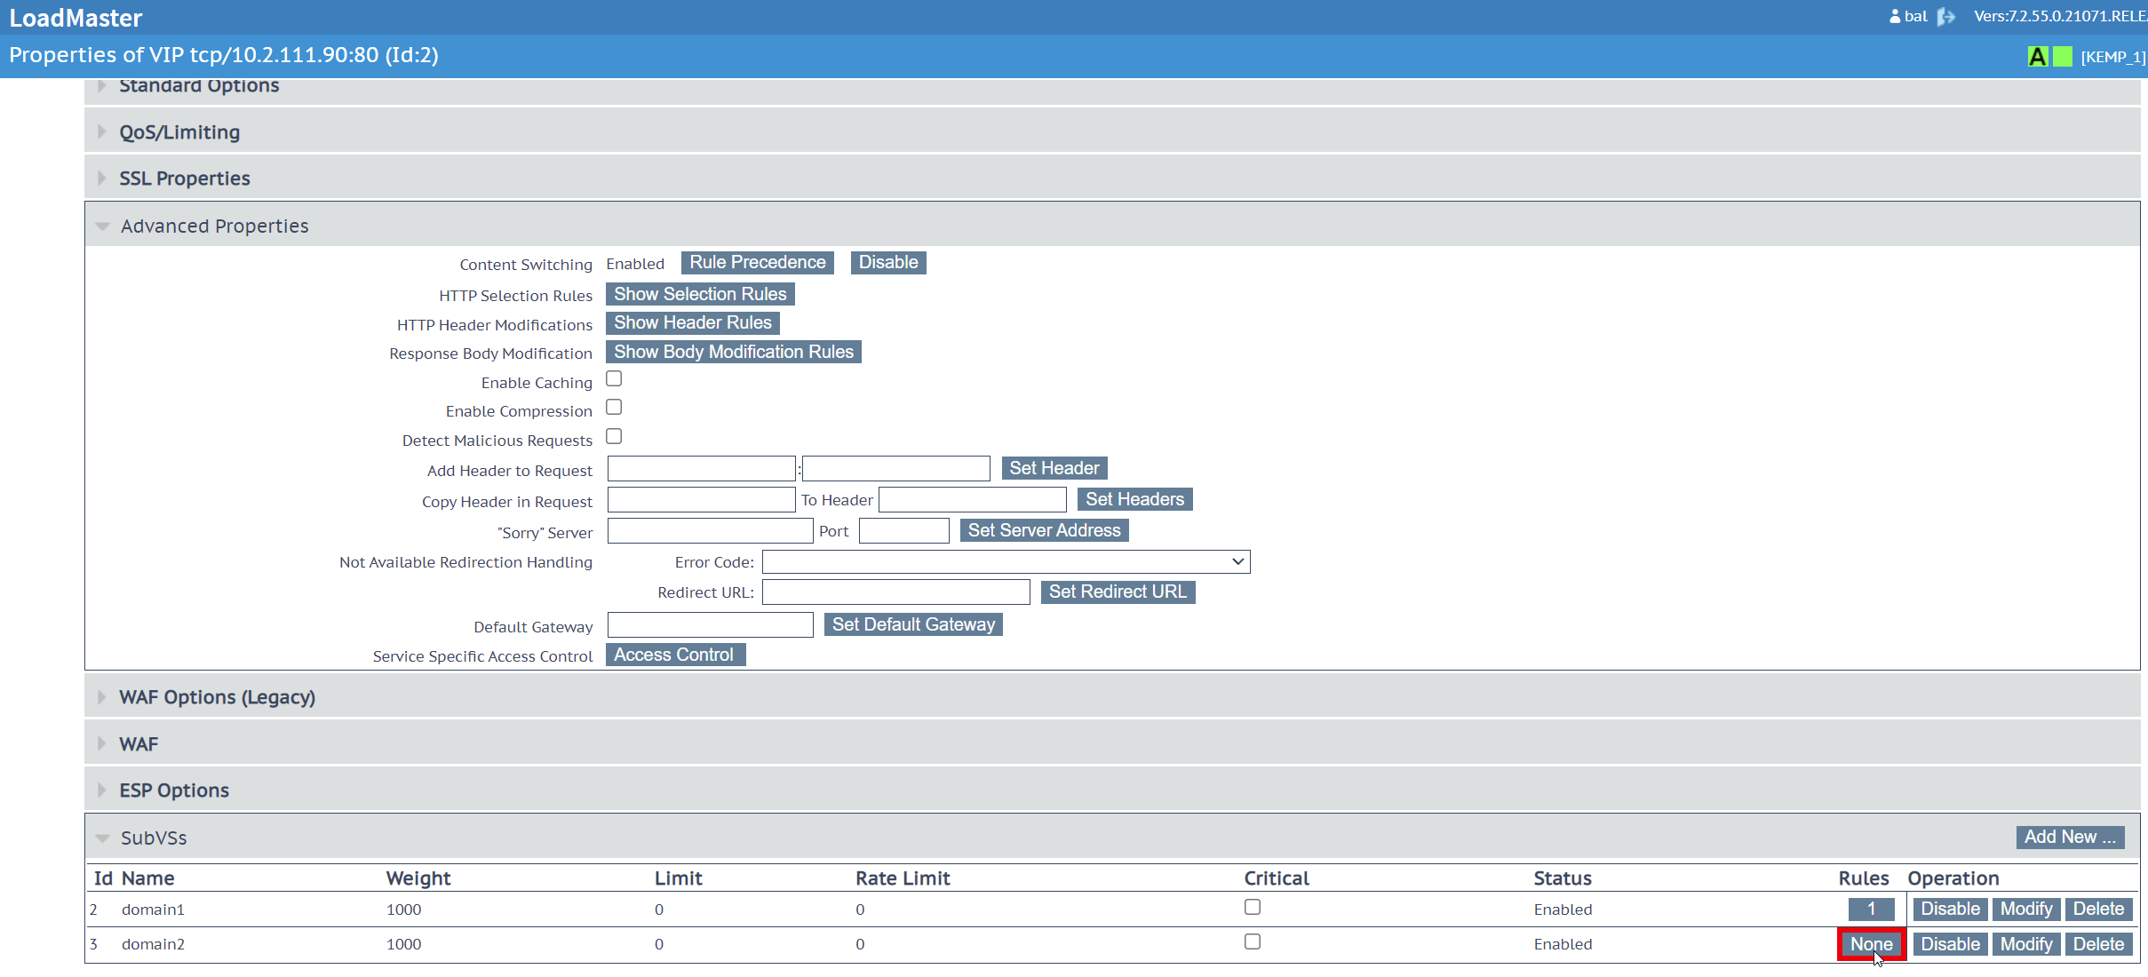
Task: Enable Detect Malicious Requests checkbox
Action: [x=614, y=437]
